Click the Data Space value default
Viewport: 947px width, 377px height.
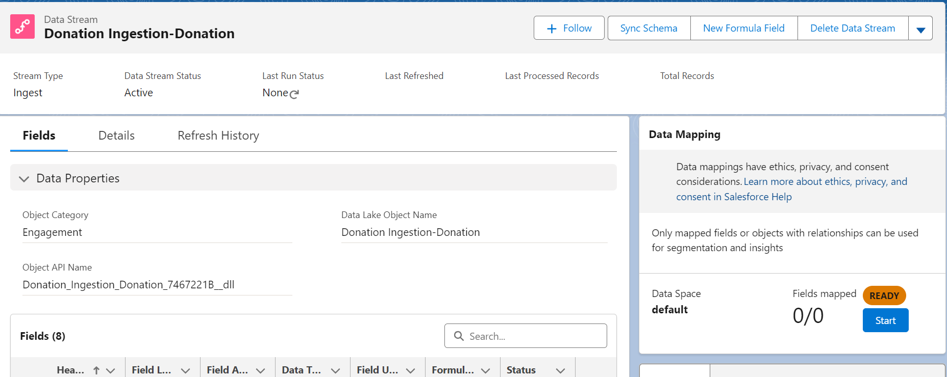pyautogui.click(x=669, y=310)
